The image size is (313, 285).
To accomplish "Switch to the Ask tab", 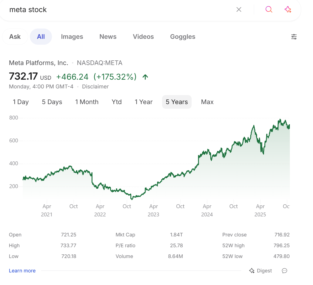I will pos(15,37).
